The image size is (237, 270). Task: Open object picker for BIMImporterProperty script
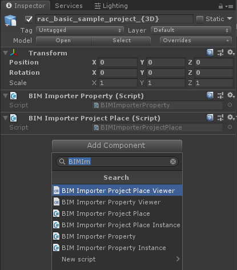[230, 105]
